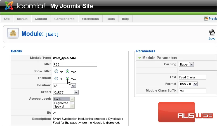Click the Save text label
The width and height of the screenshot is (217, 126).
coord(212,39)
